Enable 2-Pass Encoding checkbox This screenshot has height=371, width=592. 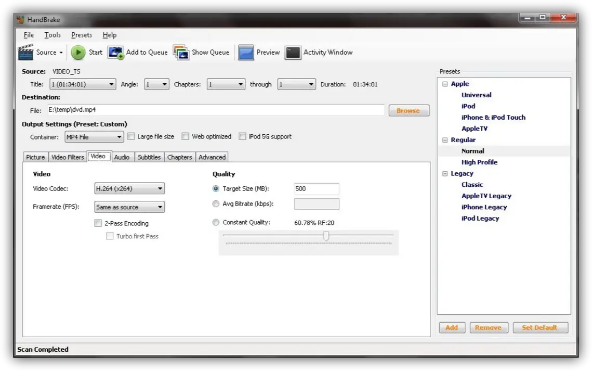pyautogui.click(x=98, y=223)
